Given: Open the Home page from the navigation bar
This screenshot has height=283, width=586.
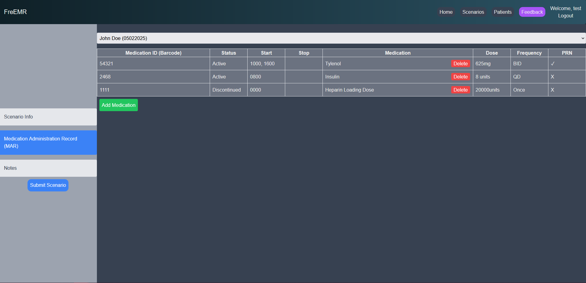Looking at the screenshot, I should pos(446,12).
